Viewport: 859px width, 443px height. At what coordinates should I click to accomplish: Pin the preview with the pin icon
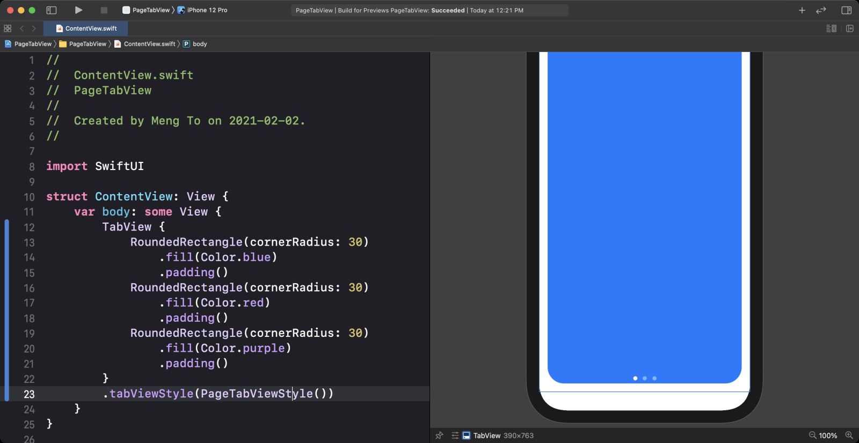(x=439, y=435)
